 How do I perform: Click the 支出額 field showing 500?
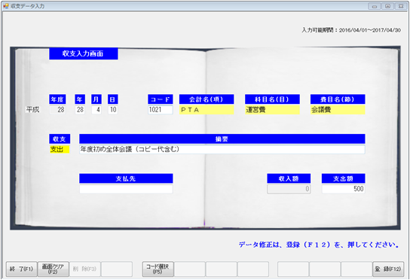(x=344, y=189)
